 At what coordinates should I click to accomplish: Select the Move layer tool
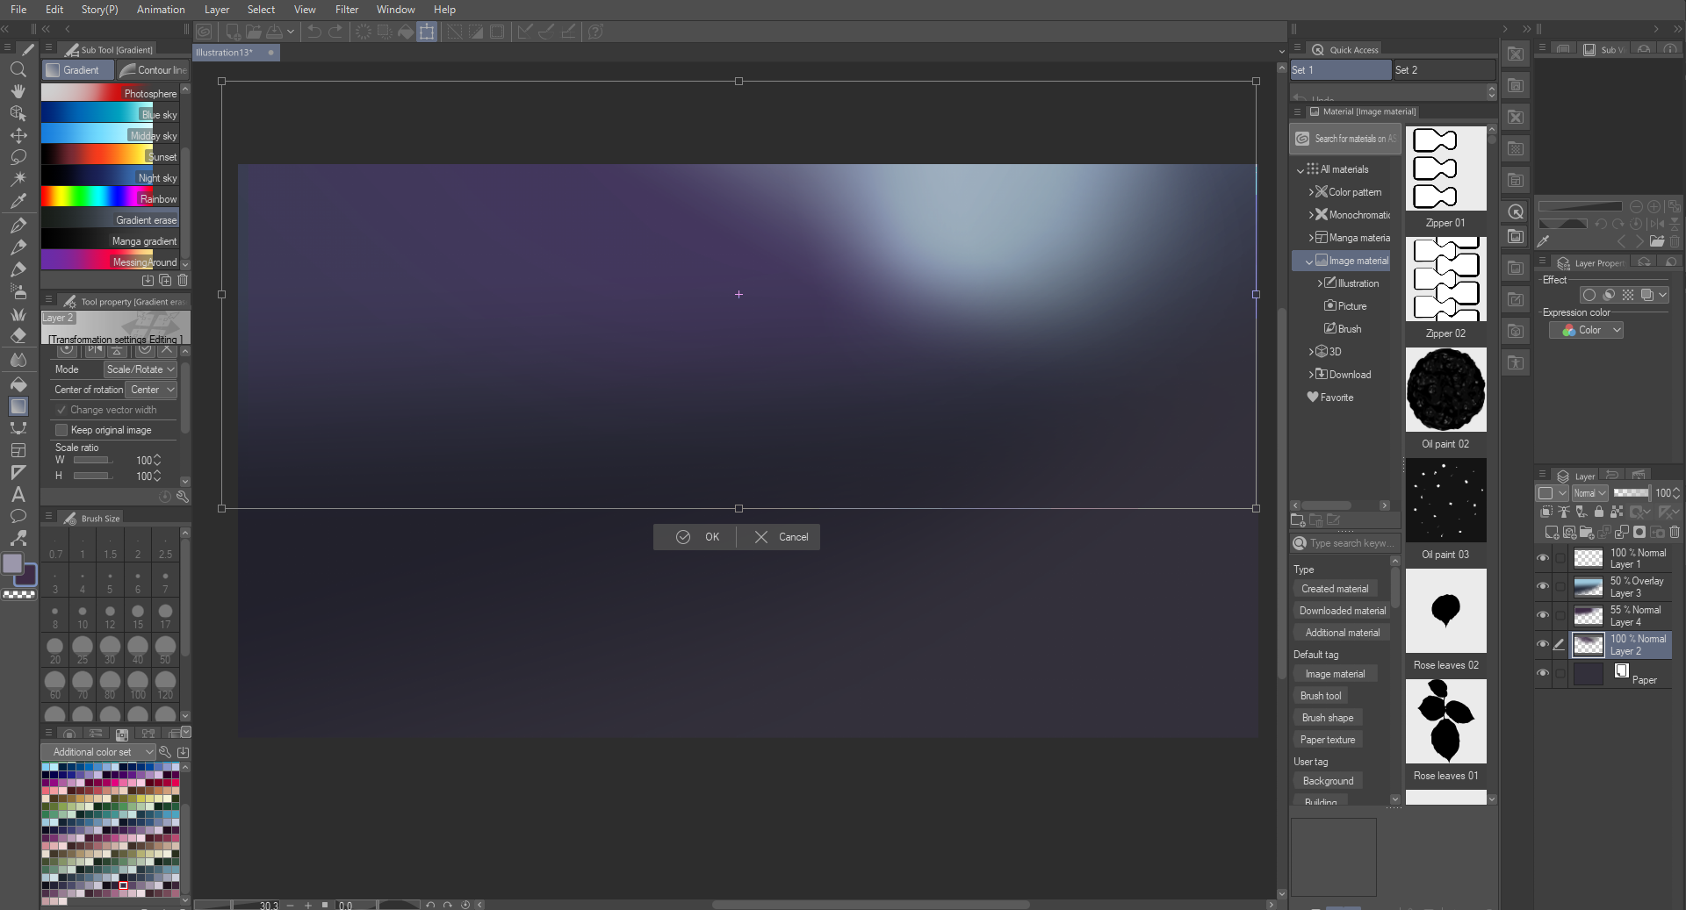coord(18,135)
